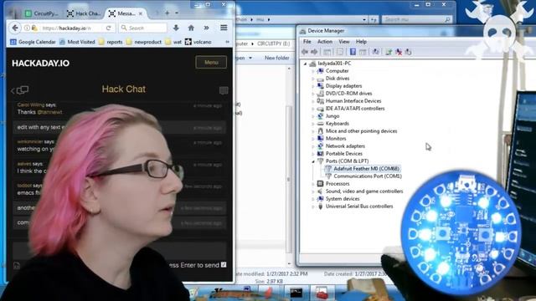Collapse the ladyada301-PC root node
This screenshot has height=301, width=536.
pos(305,64)
